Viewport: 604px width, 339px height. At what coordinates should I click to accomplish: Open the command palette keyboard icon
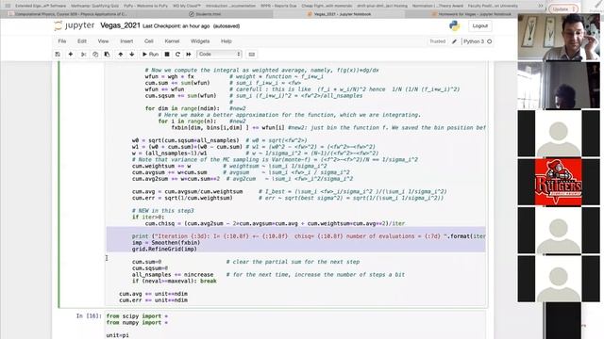[x=252, y=55]
